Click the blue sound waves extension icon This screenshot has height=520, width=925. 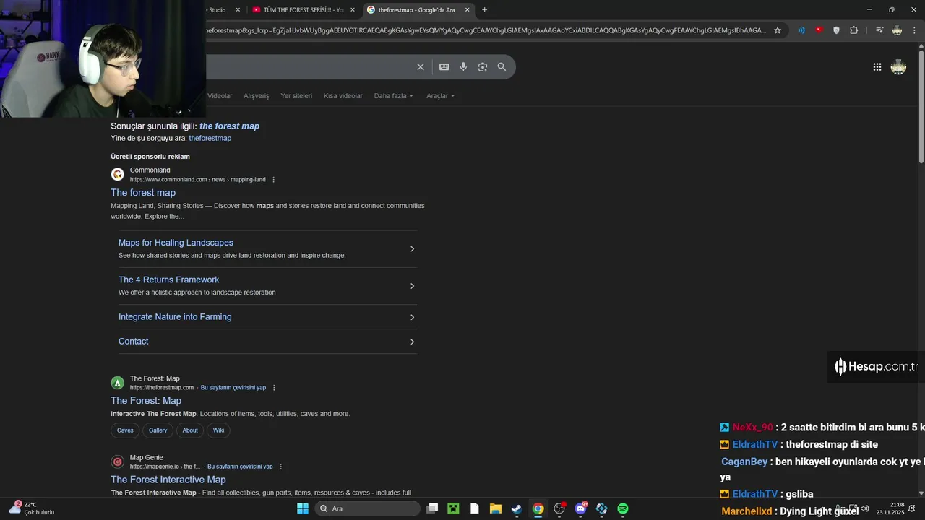pos(801,30)
